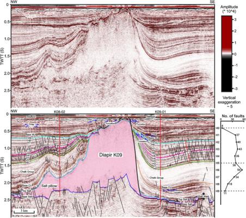Viewport: 246px width, 218px height.
Task: Click the 'Vertical exaggeration' text
Action: click(231, 100)
